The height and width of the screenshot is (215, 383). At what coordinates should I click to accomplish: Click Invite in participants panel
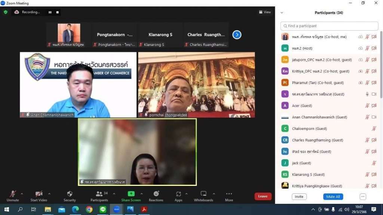point(299,196)
